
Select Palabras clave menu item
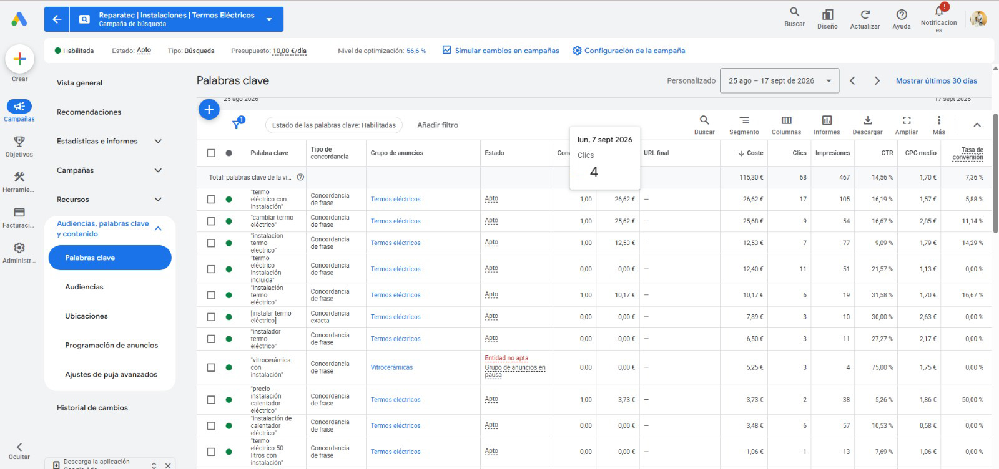pyautogui.click(x=110, y=258)
